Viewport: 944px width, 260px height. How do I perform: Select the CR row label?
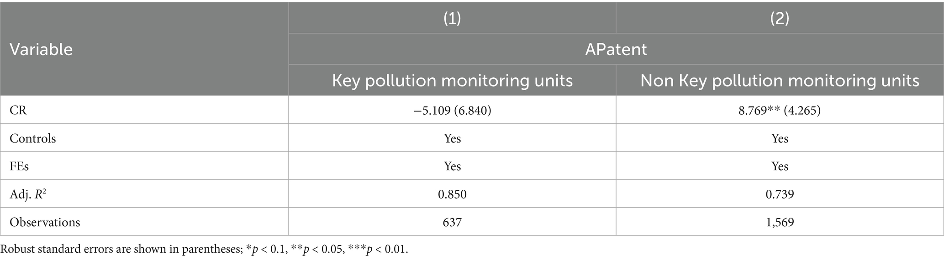click(18, 110)
